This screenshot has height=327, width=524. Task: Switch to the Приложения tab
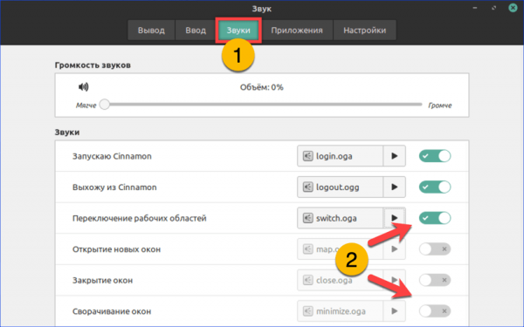coord(297,30)
